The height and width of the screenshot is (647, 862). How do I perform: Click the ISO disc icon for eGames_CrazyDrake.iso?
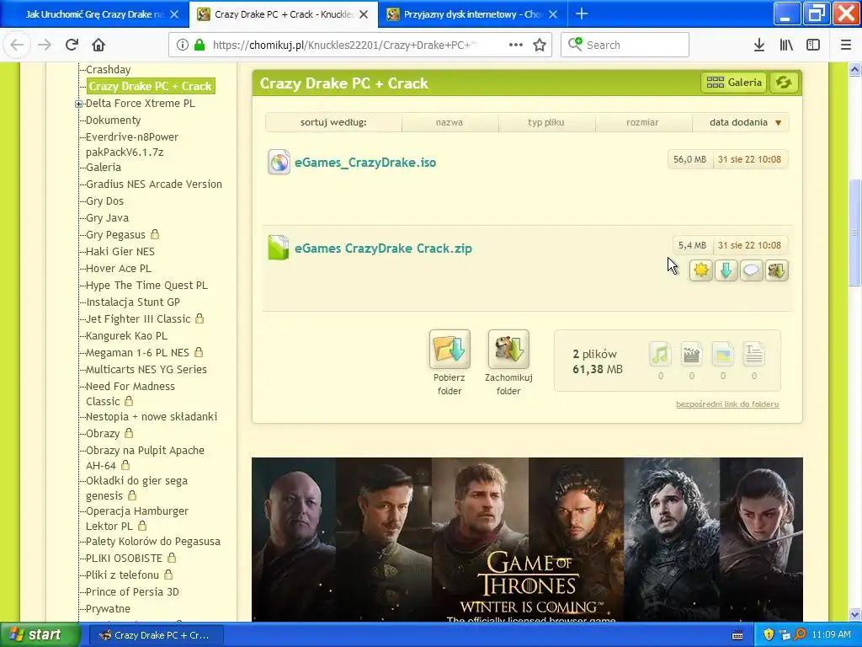click(x=279, y=163)
